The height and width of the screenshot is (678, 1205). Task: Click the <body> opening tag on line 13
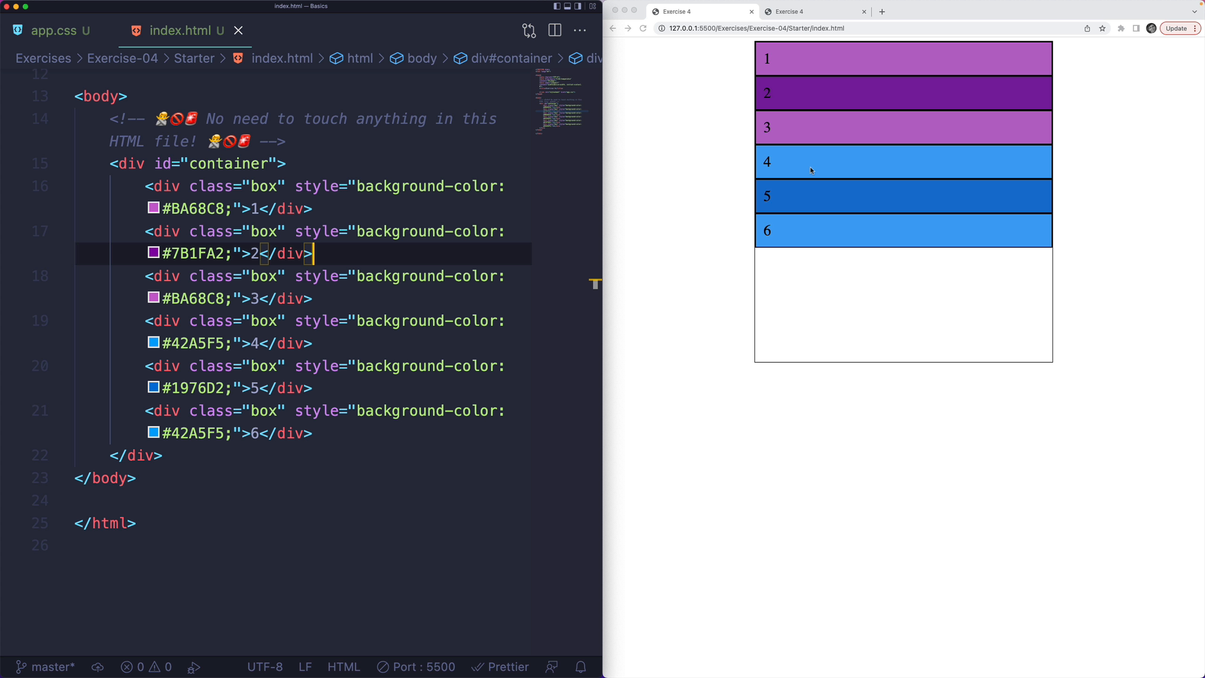click(x=100, y=96)
